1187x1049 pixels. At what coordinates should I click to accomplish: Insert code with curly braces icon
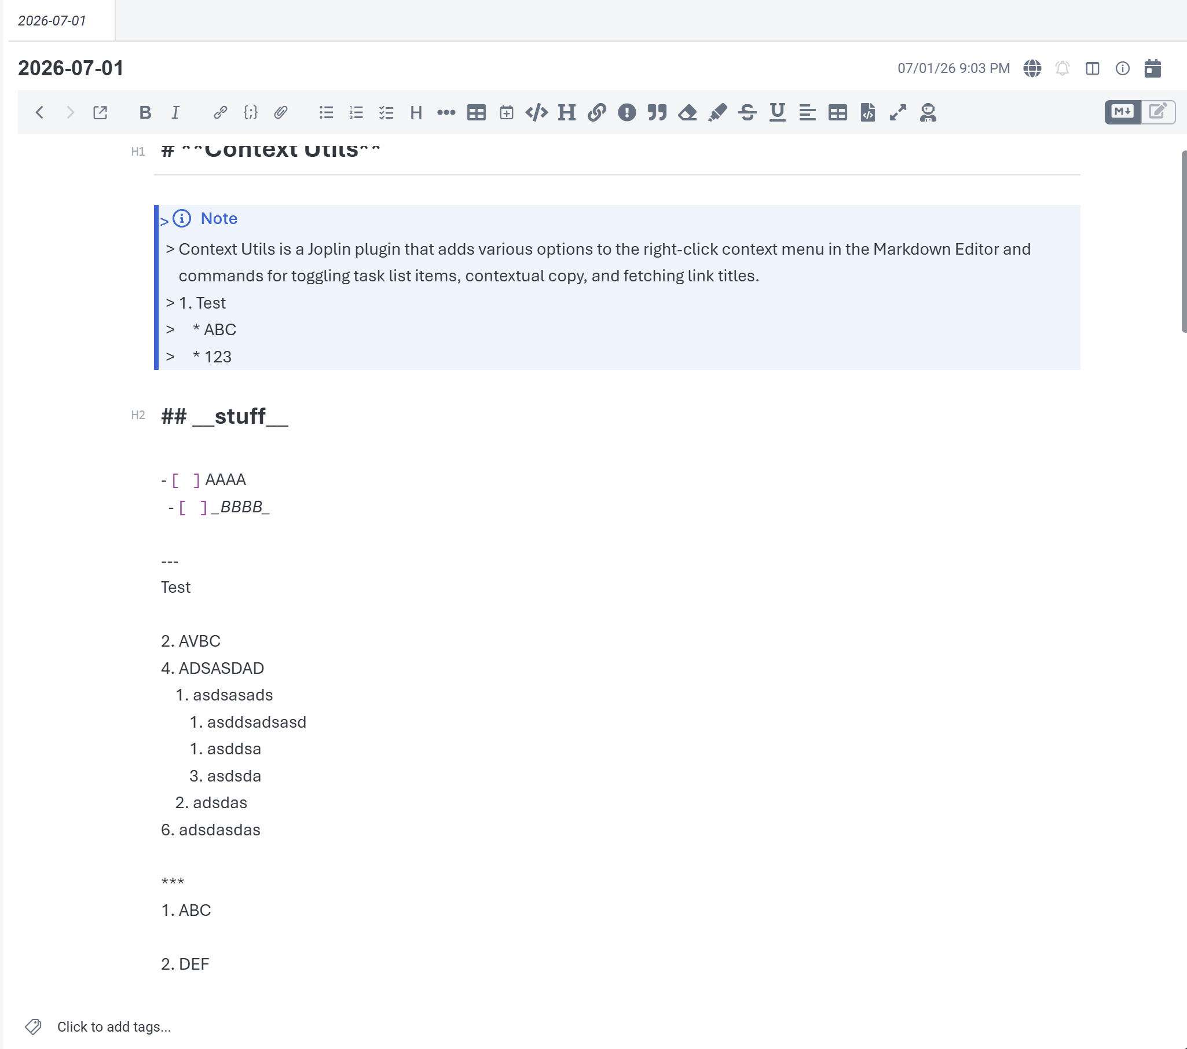250,112
